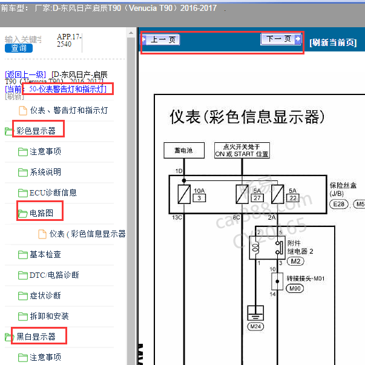
Task: Click the M24 ground connector label
Action: point(255,326)
